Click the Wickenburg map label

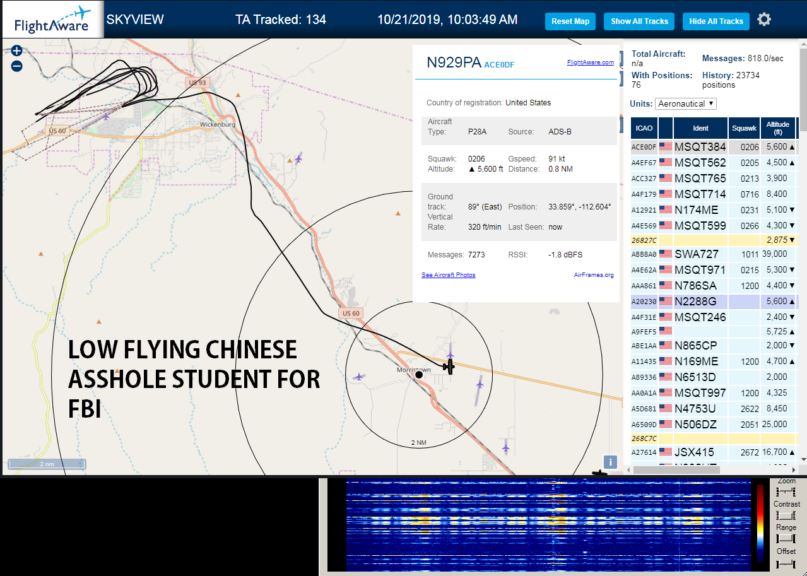click(x=217, y=124)
